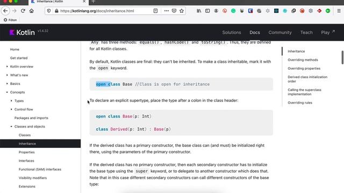Jump to Overriding rules section

(300, 102)
